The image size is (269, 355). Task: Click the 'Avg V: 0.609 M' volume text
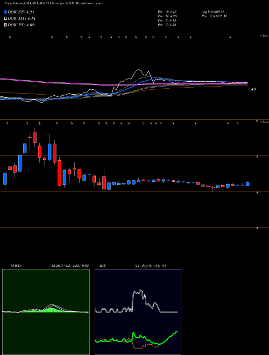(213, 11)
